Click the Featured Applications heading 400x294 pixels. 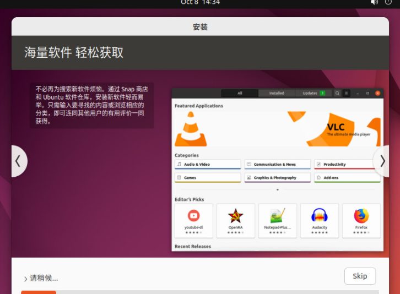[199, 106]
